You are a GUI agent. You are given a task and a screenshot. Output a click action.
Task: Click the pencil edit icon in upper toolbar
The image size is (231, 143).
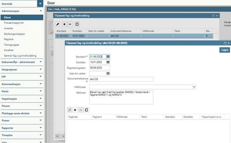(58, 24)
